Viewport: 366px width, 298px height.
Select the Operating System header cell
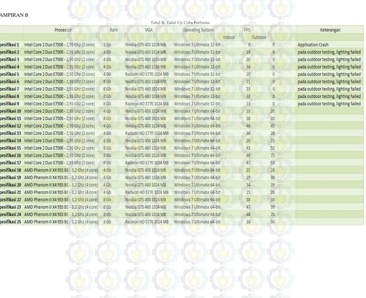[x=198, y=30]
